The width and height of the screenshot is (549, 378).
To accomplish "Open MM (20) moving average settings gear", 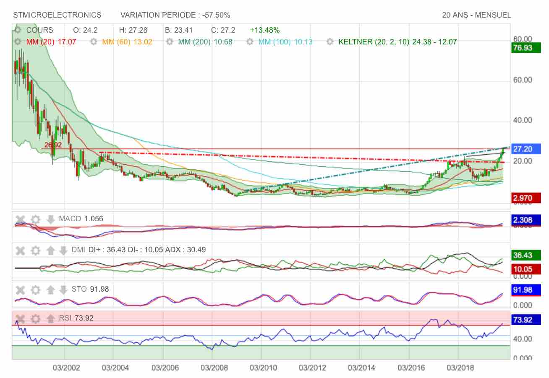I will [18, 42].
